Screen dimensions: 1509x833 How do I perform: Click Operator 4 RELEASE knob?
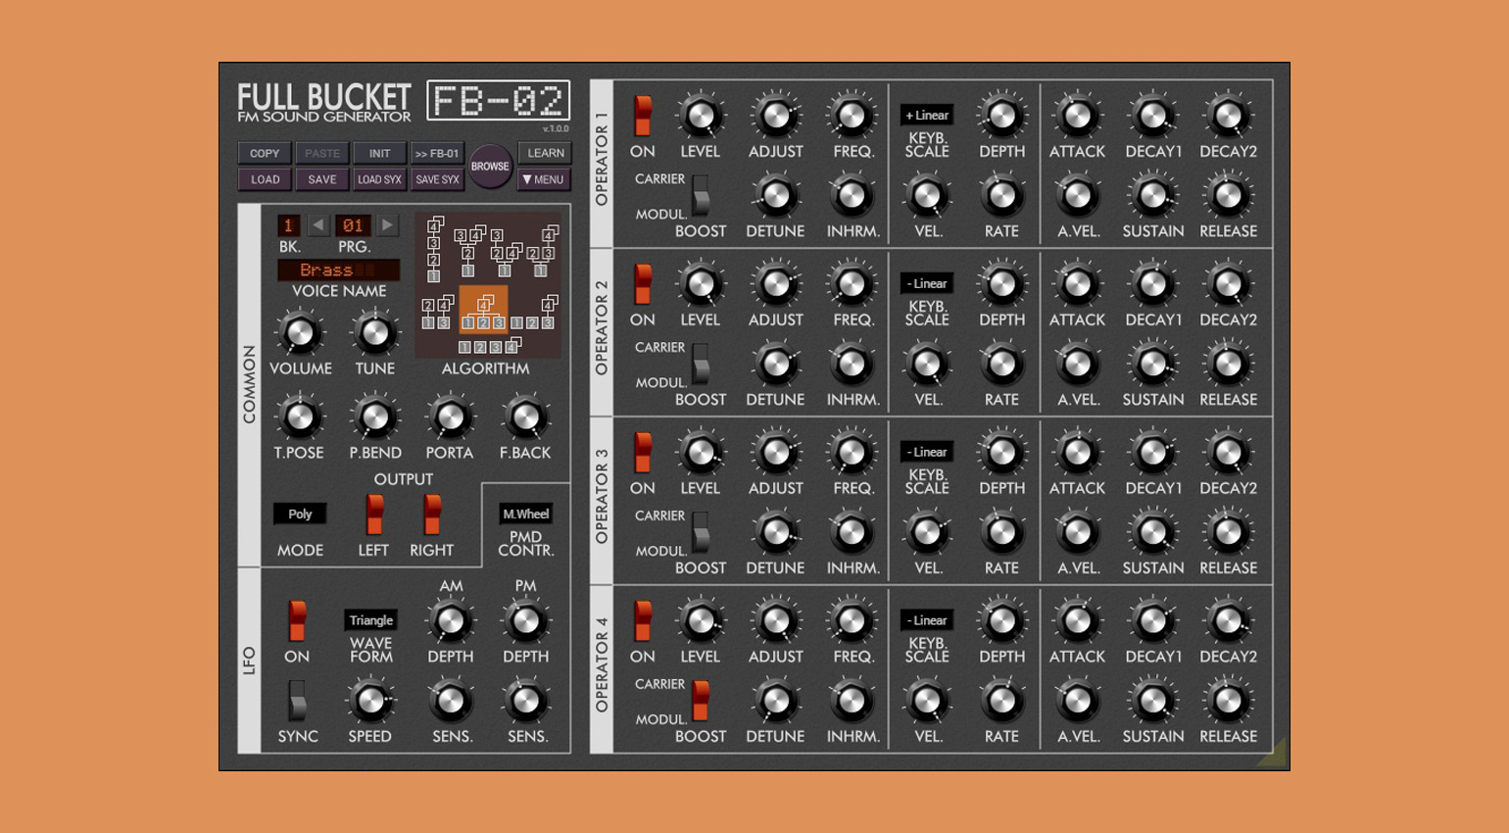click(x=1228, y=701)
